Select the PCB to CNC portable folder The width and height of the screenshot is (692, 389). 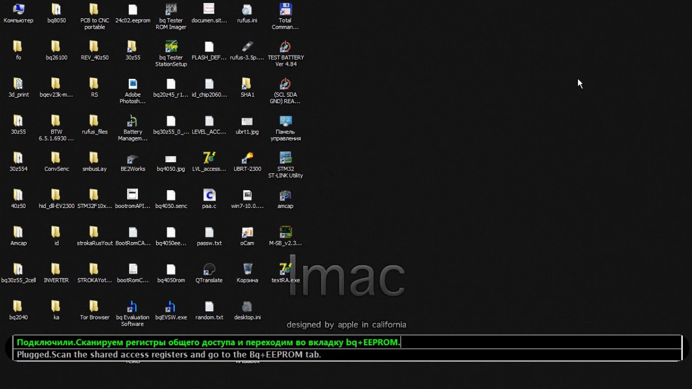(95, 16)
